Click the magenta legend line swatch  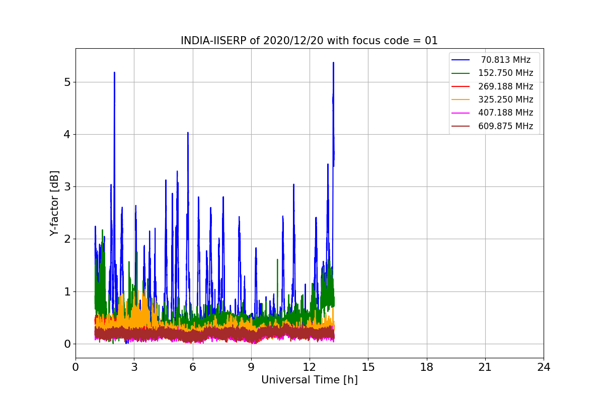(x=461, y=113)
